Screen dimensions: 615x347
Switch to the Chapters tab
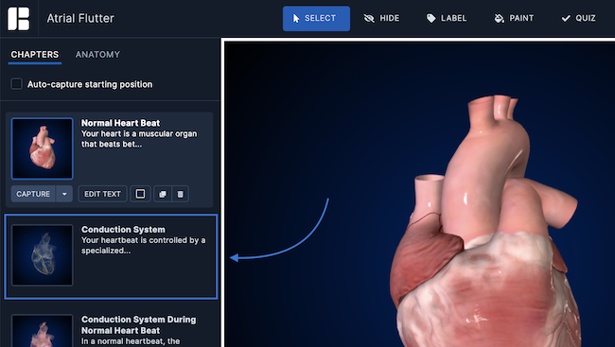(35, 55)
